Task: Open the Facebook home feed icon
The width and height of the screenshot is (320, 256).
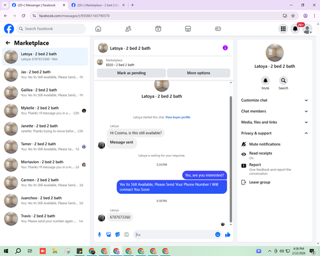Action: 98,29
